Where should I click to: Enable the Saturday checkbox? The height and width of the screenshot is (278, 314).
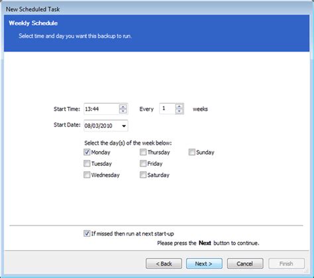143,174
